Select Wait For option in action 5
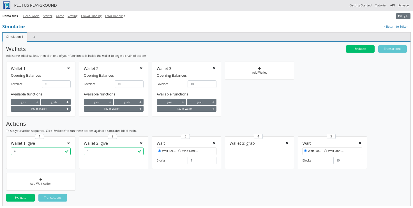Screen dimensions: 413x208 [x=305, y=151]
